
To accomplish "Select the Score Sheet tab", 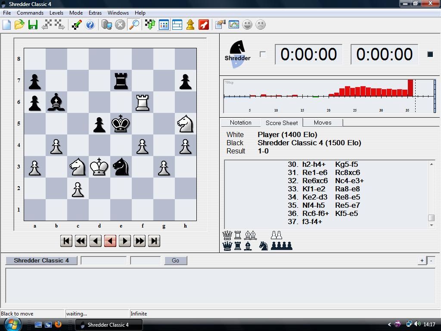I will click(x=282, y=123).
